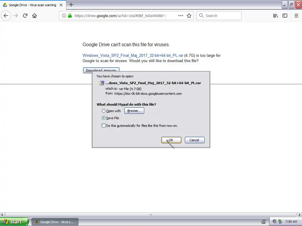Viewport: 302px width, 226px height.
Task: Open the browser home page
Action: 35,16
